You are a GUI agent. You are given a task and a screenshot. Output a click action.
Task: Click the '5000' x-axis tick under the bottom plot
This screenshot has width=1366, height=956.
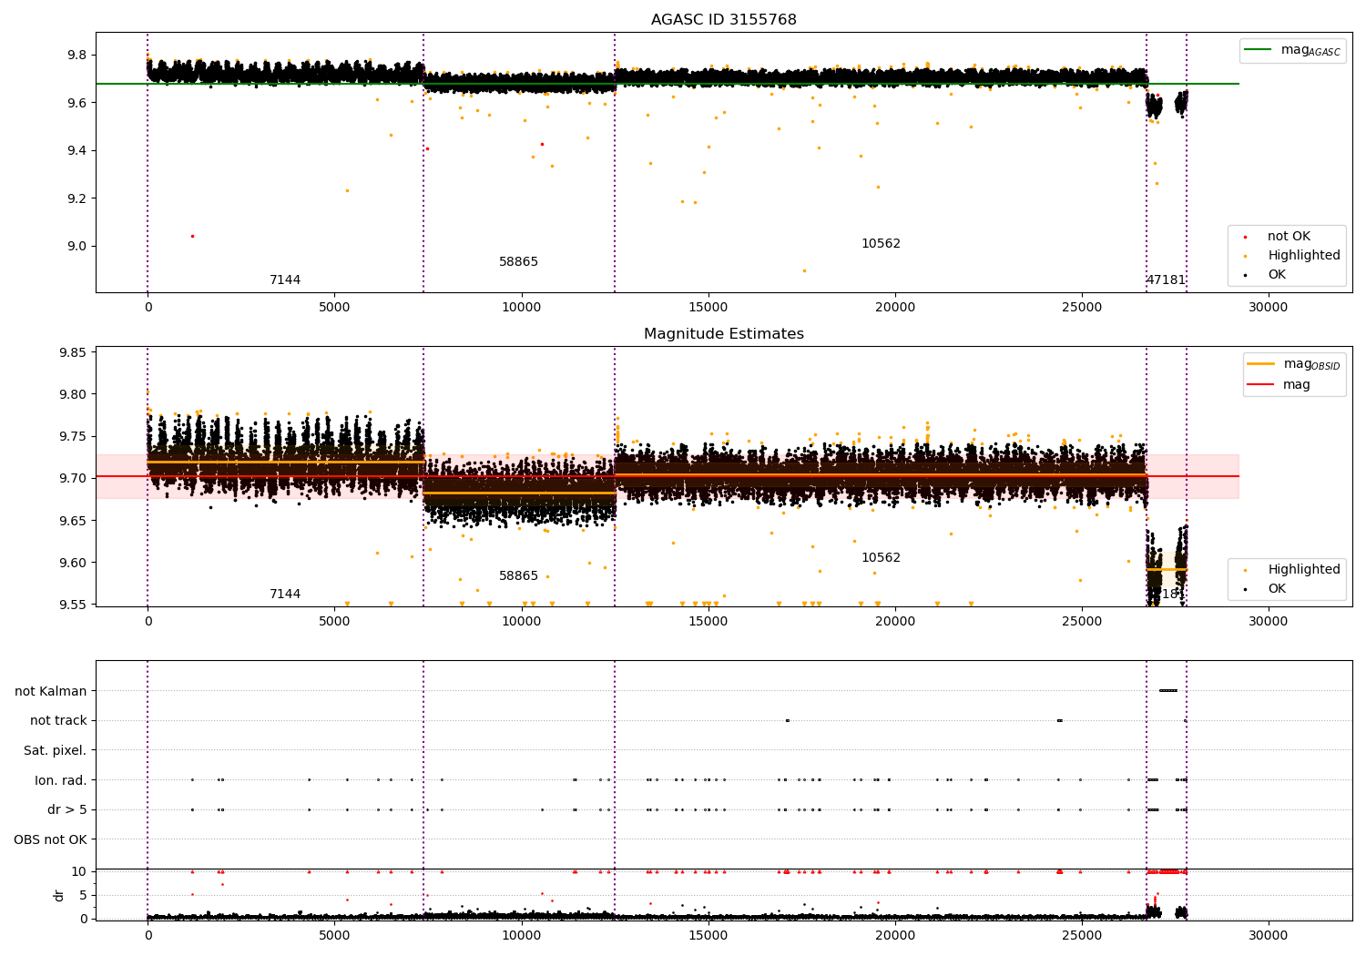334,934
